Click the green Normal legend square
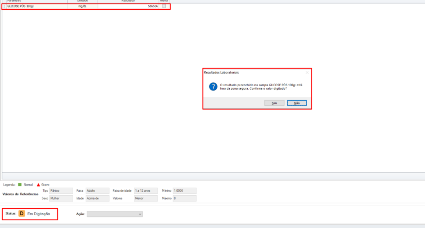 tap(20, 185)
